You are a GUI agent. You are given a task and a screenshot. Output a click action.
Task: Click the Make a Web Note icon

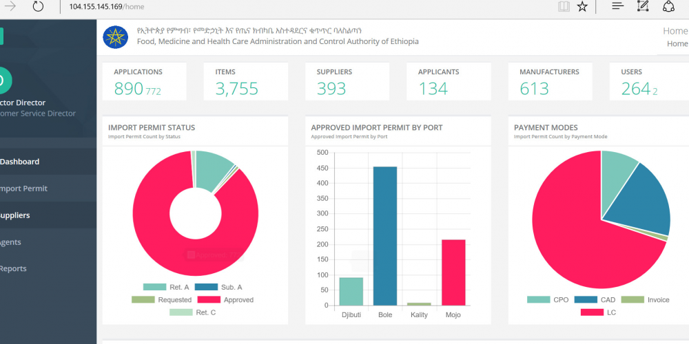tap(643, 7)
